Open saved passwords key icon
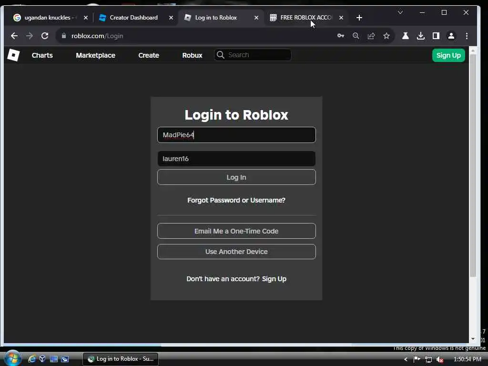Screen dimensions: 488x366 (x=341, y=36)
